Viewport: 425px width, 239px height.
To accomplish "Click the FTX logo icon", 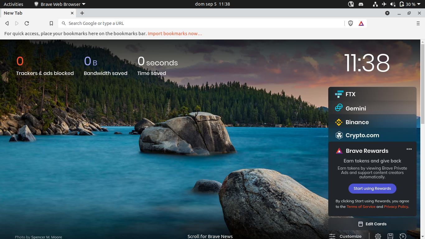I will pos(339,94).
